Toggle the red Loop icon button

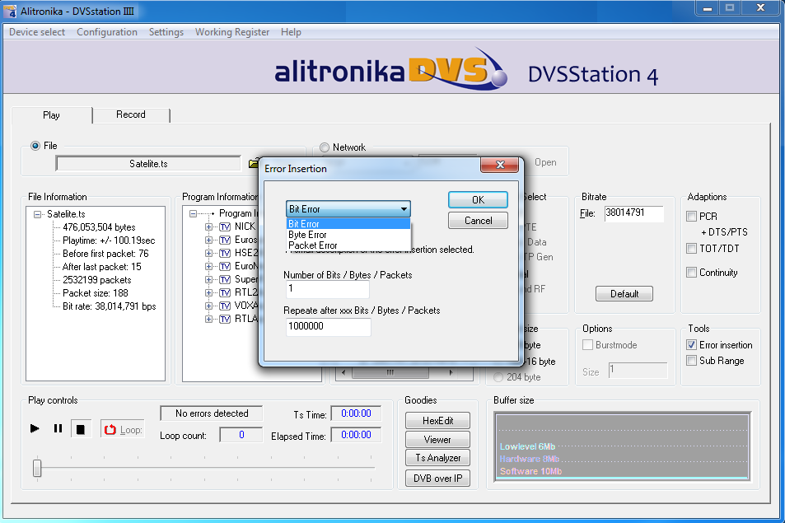point(110,430)
